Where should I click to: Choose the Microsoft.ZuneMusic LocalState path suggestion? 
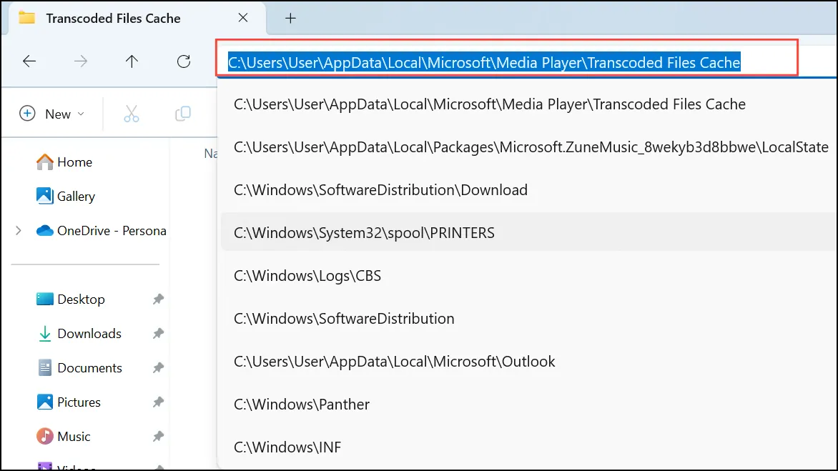coord(528,147)
